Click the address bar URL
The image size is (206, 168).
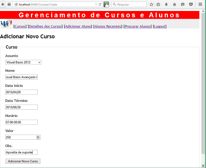[38, 5]
